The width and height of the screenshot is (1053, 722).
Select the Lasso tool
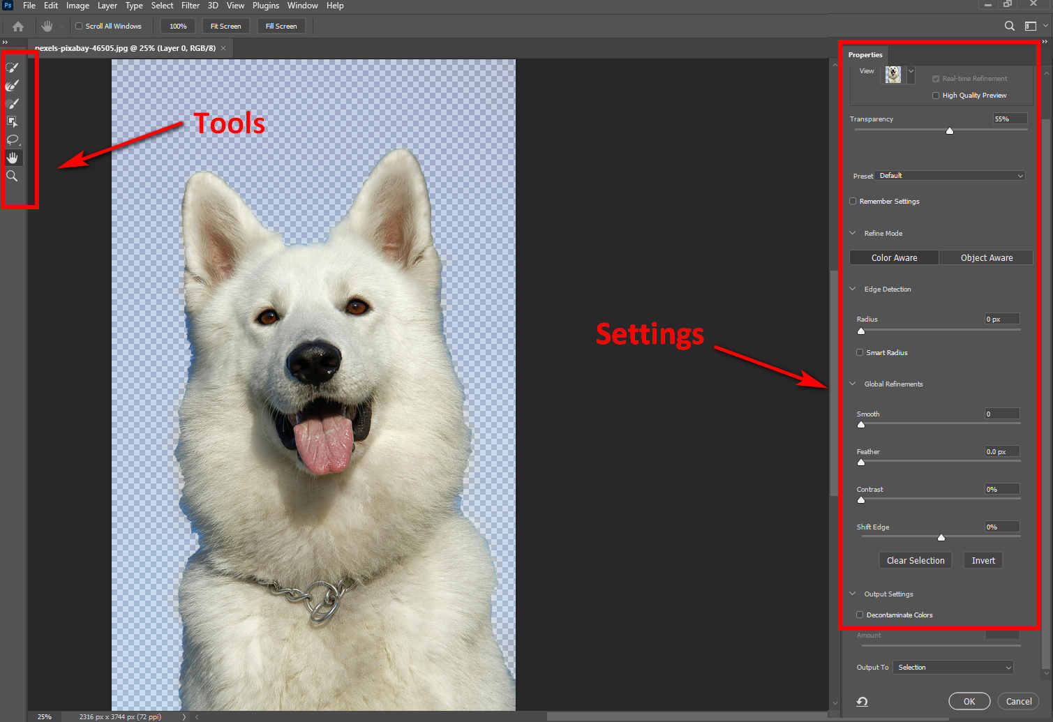(x=12, y=140)
